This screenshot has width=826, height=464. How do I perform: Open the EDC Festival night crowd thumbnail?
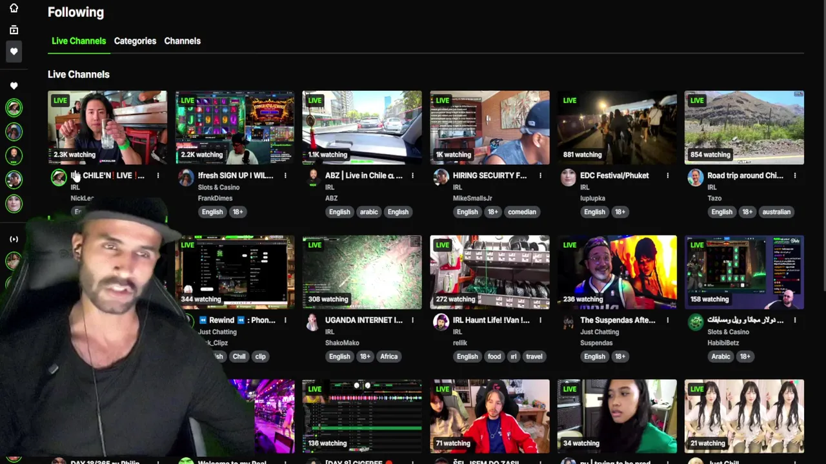(x=617, y=128)
